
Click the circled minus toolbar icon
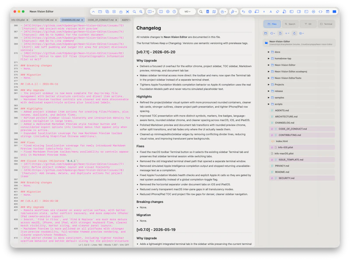pos(313,12)
